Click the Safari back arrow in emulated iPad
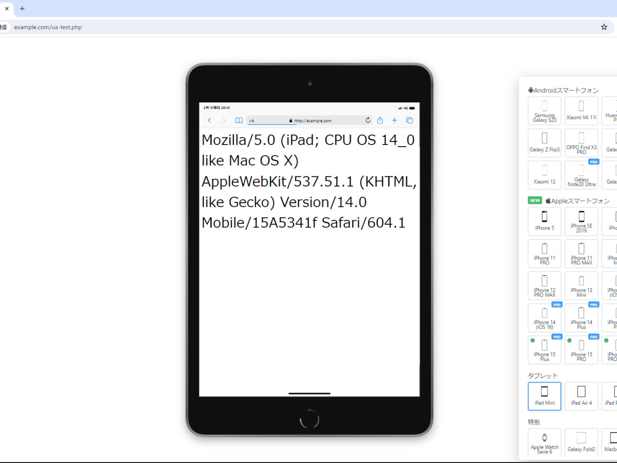 [209, 120]
